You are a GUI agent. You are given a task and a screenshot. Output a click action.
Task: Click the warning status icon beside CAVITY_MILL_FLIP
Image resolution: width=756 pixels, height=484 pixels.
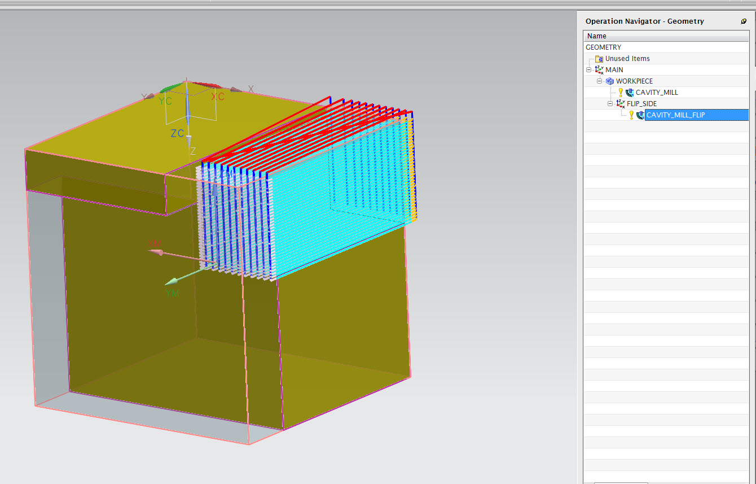click(631, 115)
